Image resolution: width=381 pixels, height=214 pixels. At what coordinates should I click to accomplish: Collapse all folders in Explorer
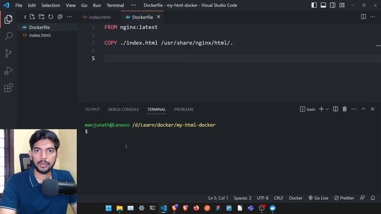pyautogui.click(x=60, y=17)
